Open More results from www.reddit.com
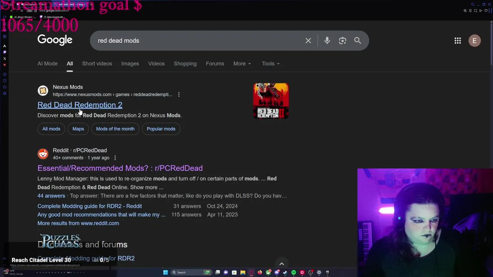This screenshot has width=493, height=277. 78,223
